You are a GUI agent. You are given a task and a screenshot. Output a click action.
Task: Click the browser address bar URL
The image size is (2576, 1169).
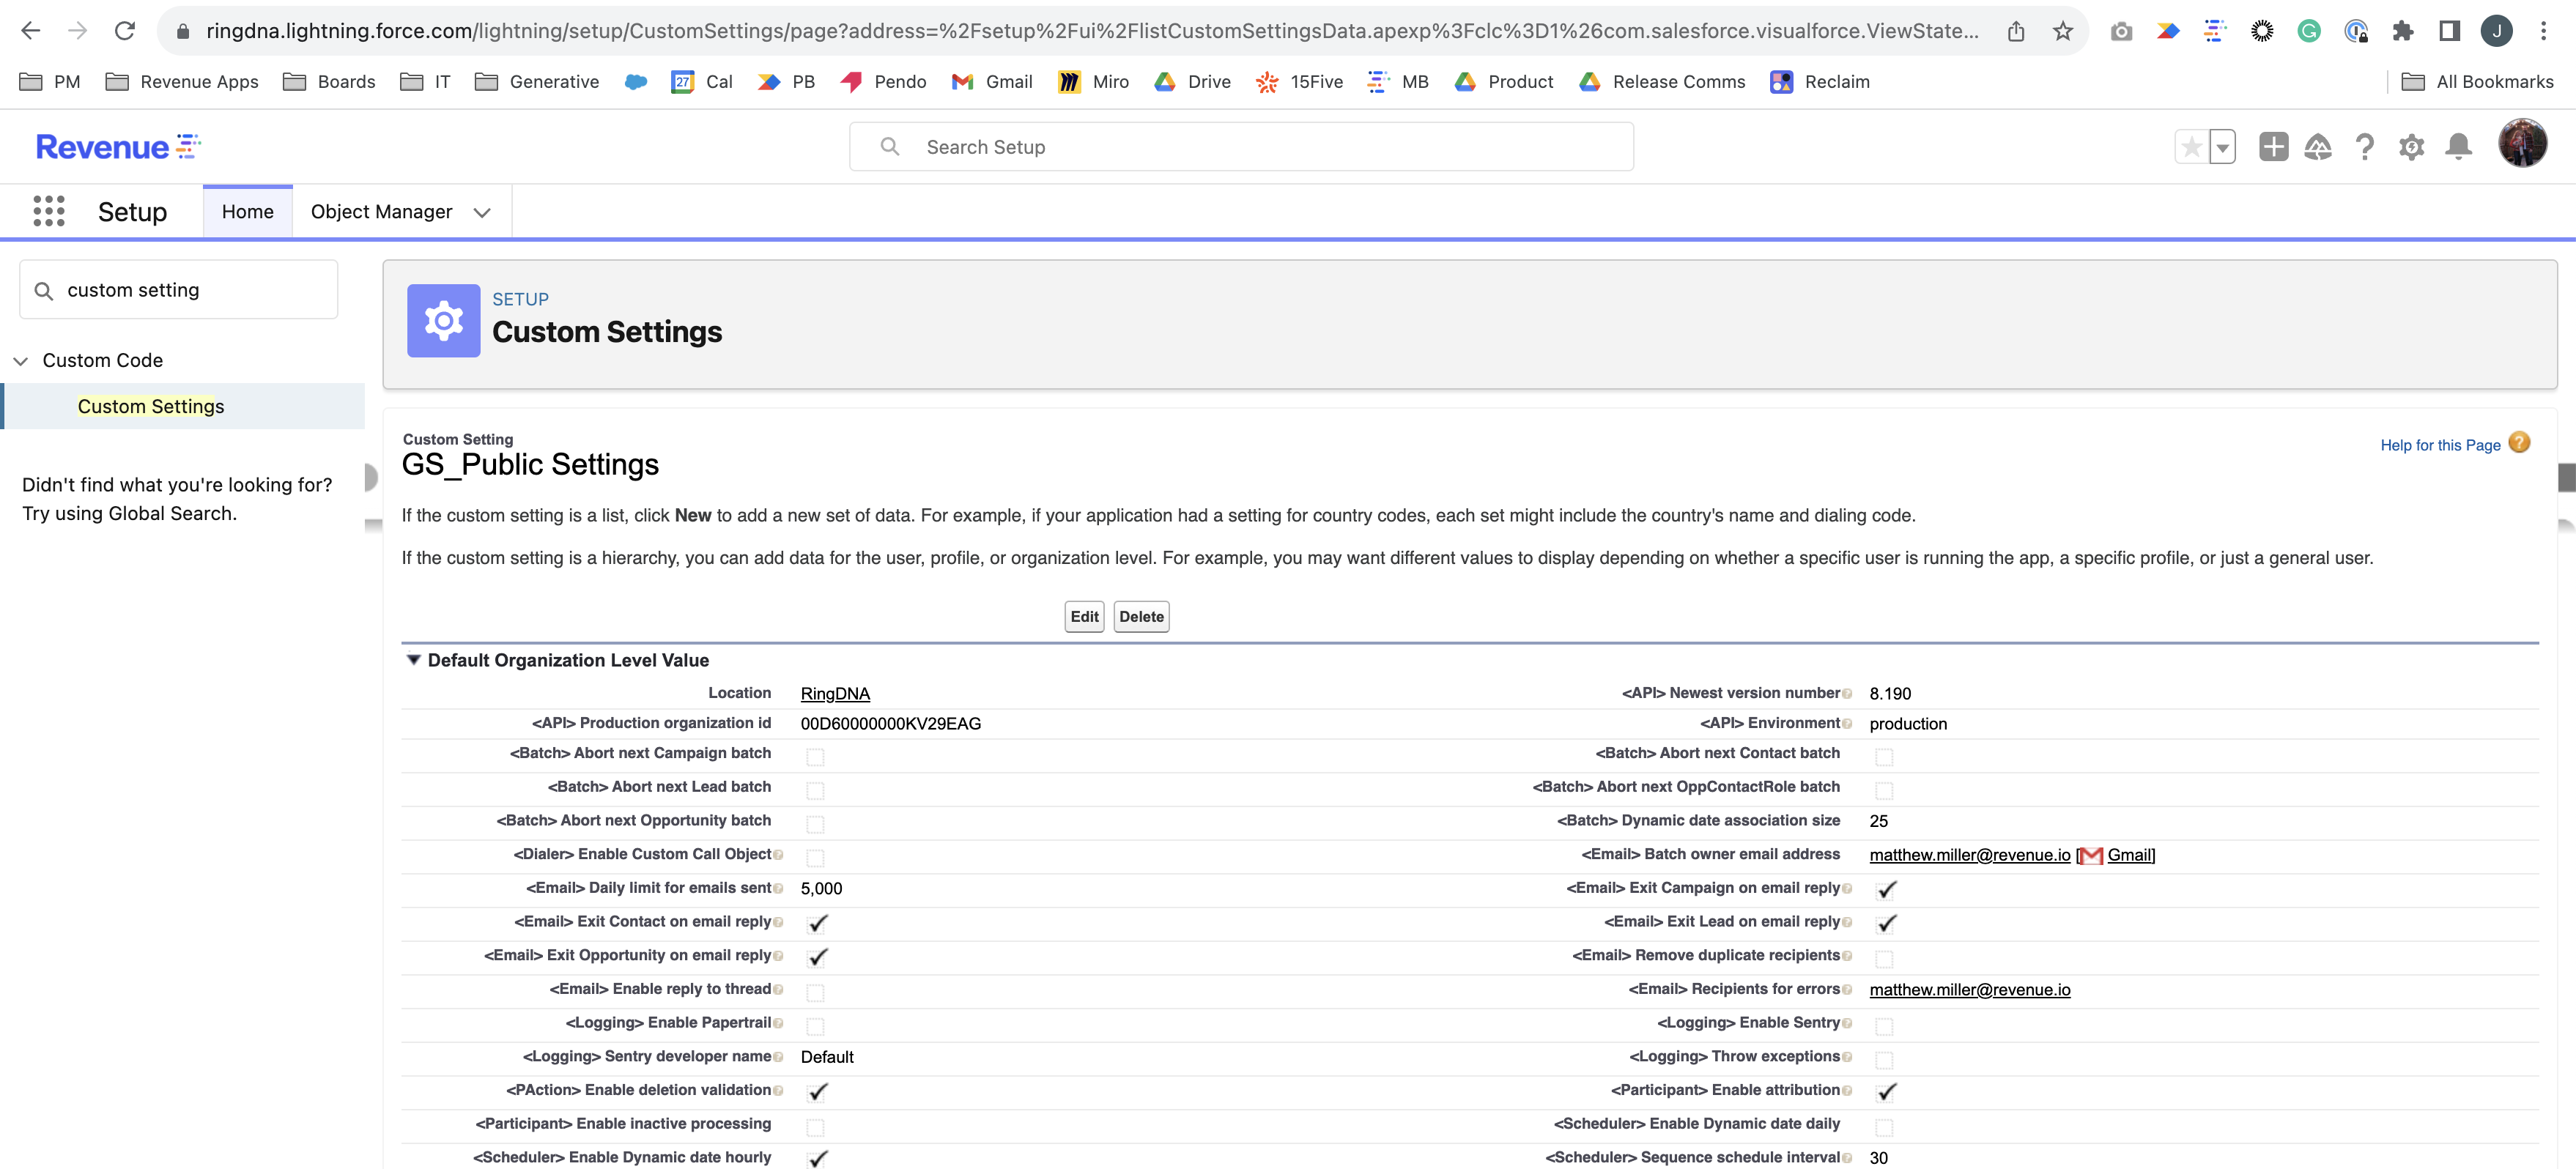pyautogui.click(x=1092, y=31)
